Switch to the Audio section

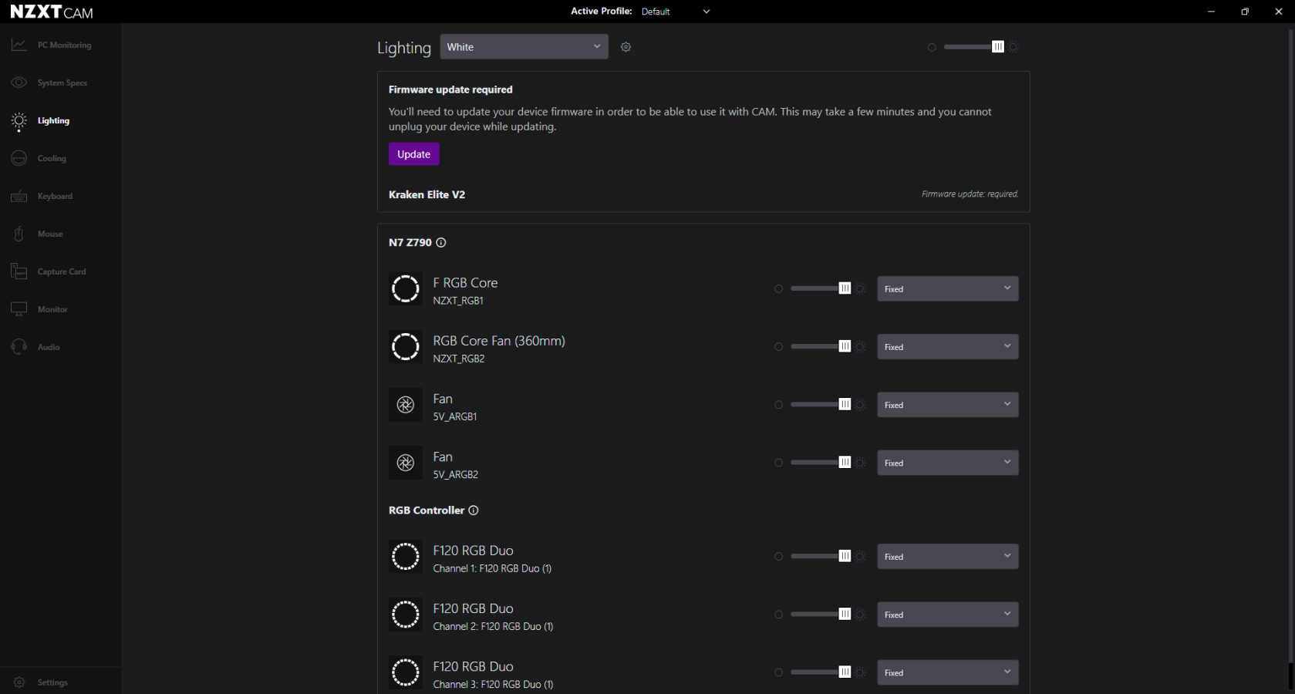[x=49, y=347]
